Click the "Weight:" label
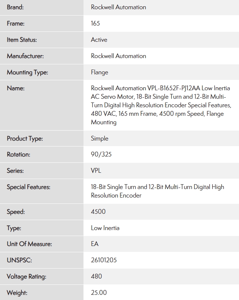This screenshot has width=239, height=300. pos(17,293)
